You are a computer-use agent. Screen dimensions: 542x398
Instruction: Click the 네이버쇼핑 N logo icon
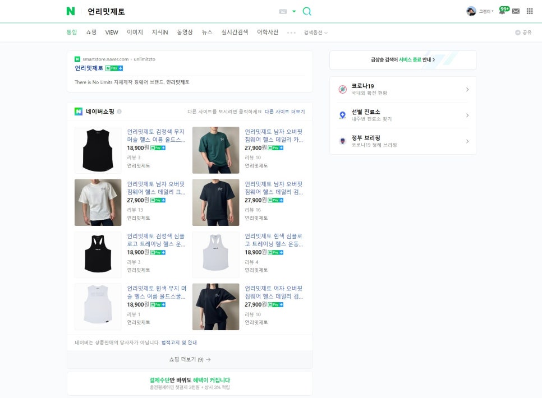click(x=79, y=111)
